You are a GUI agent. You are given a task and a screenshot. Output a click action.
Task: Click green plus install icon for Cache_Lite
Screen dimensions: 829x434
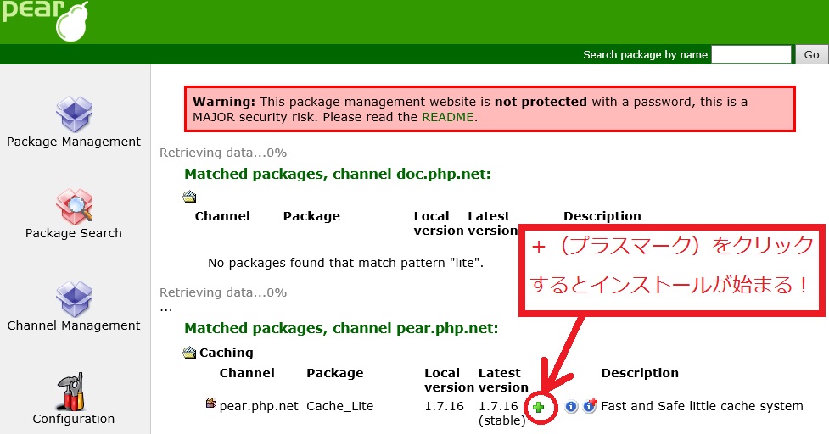coord(539,407)
